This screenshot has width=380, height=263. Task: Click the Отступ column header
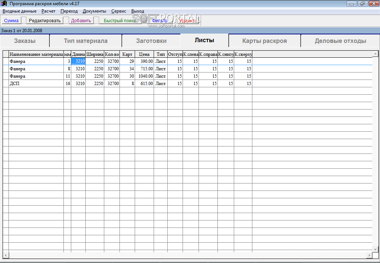point(175,54)
